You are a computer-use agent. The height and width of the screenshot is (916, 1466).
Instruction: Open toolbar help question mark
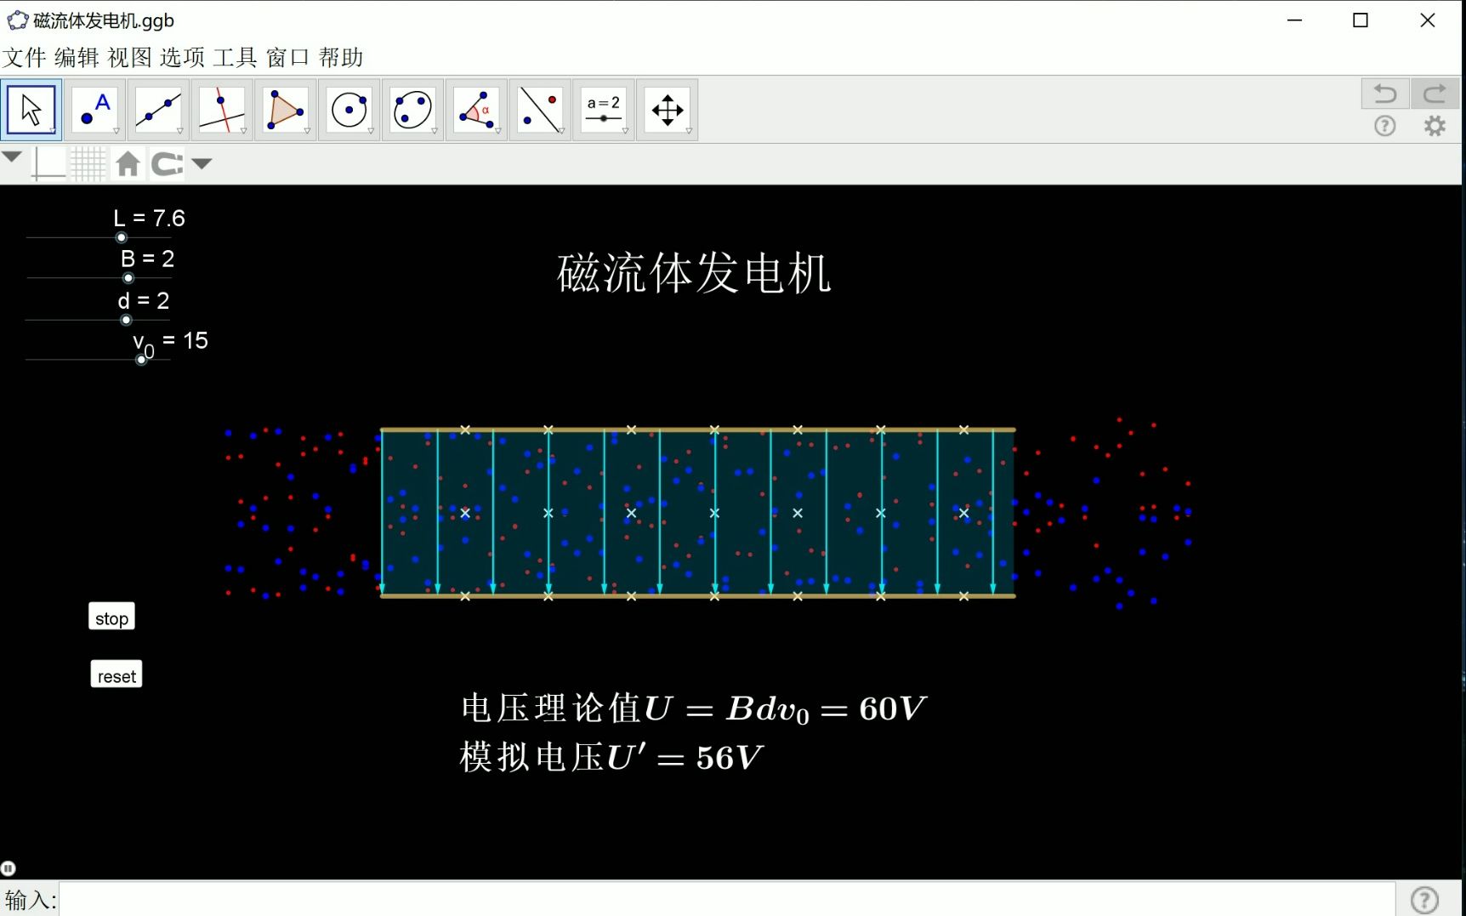(x=1385, y=126)
